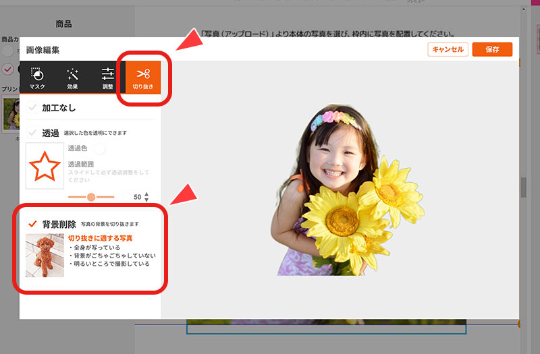Select the 切り抜き scissors tab
Screen dimensions: 540x354
click(x=142, y=78)
